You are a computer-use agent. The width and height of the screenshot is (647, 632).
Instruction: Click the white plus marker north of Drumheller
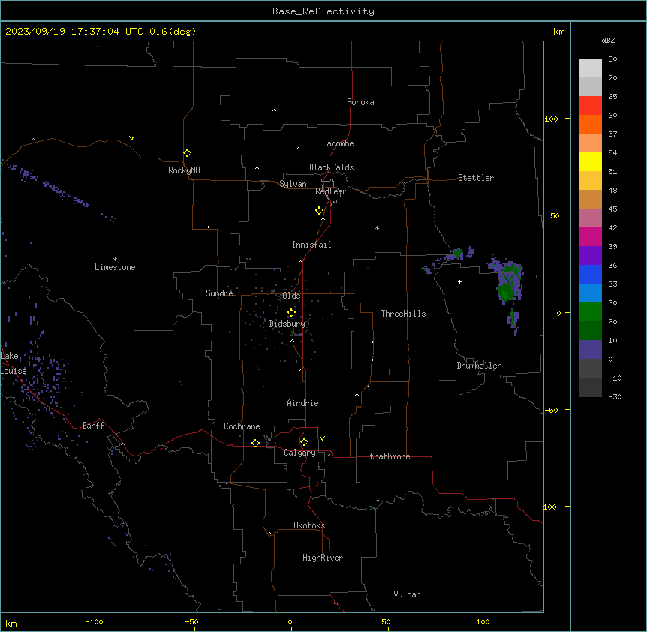coord(459,281)
